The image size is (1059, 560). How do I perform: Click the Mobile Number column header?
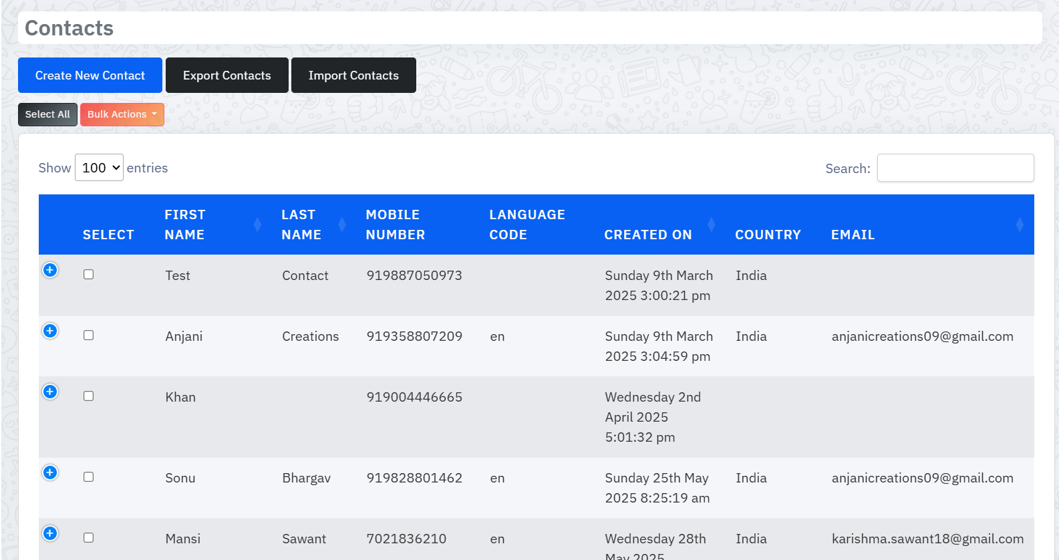pyautogui.click(x=396, y=225)
